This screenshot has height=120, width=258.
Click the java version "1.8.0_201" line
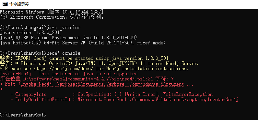point(31,32)
